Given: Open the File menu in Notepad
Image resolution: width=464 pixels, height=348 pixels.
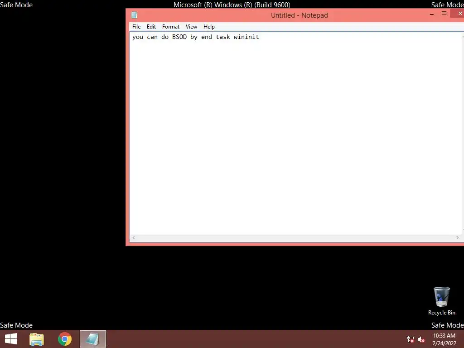Looking at the screenshot, I should (136, 27).
